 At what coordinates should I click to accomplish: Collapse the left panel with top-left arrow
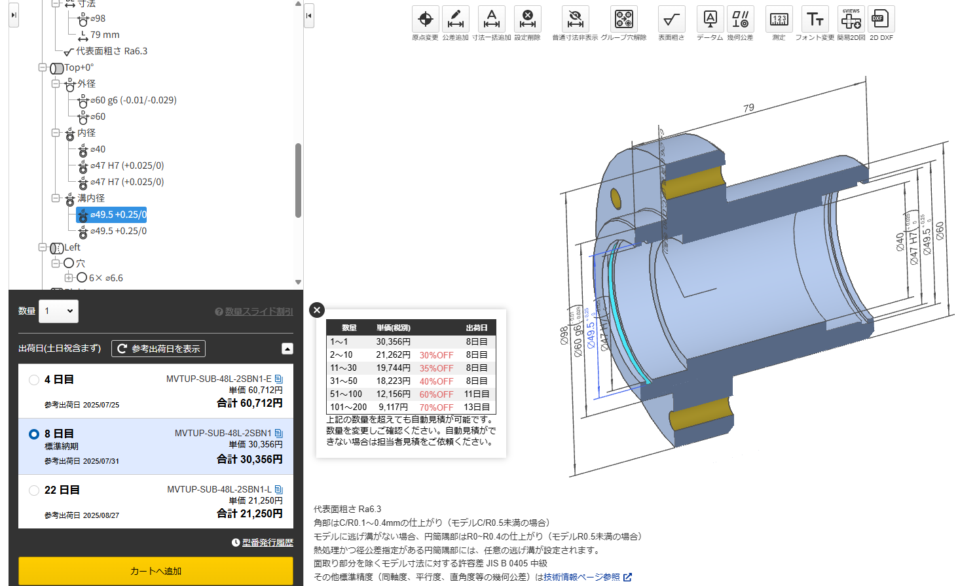click(14, 15)
